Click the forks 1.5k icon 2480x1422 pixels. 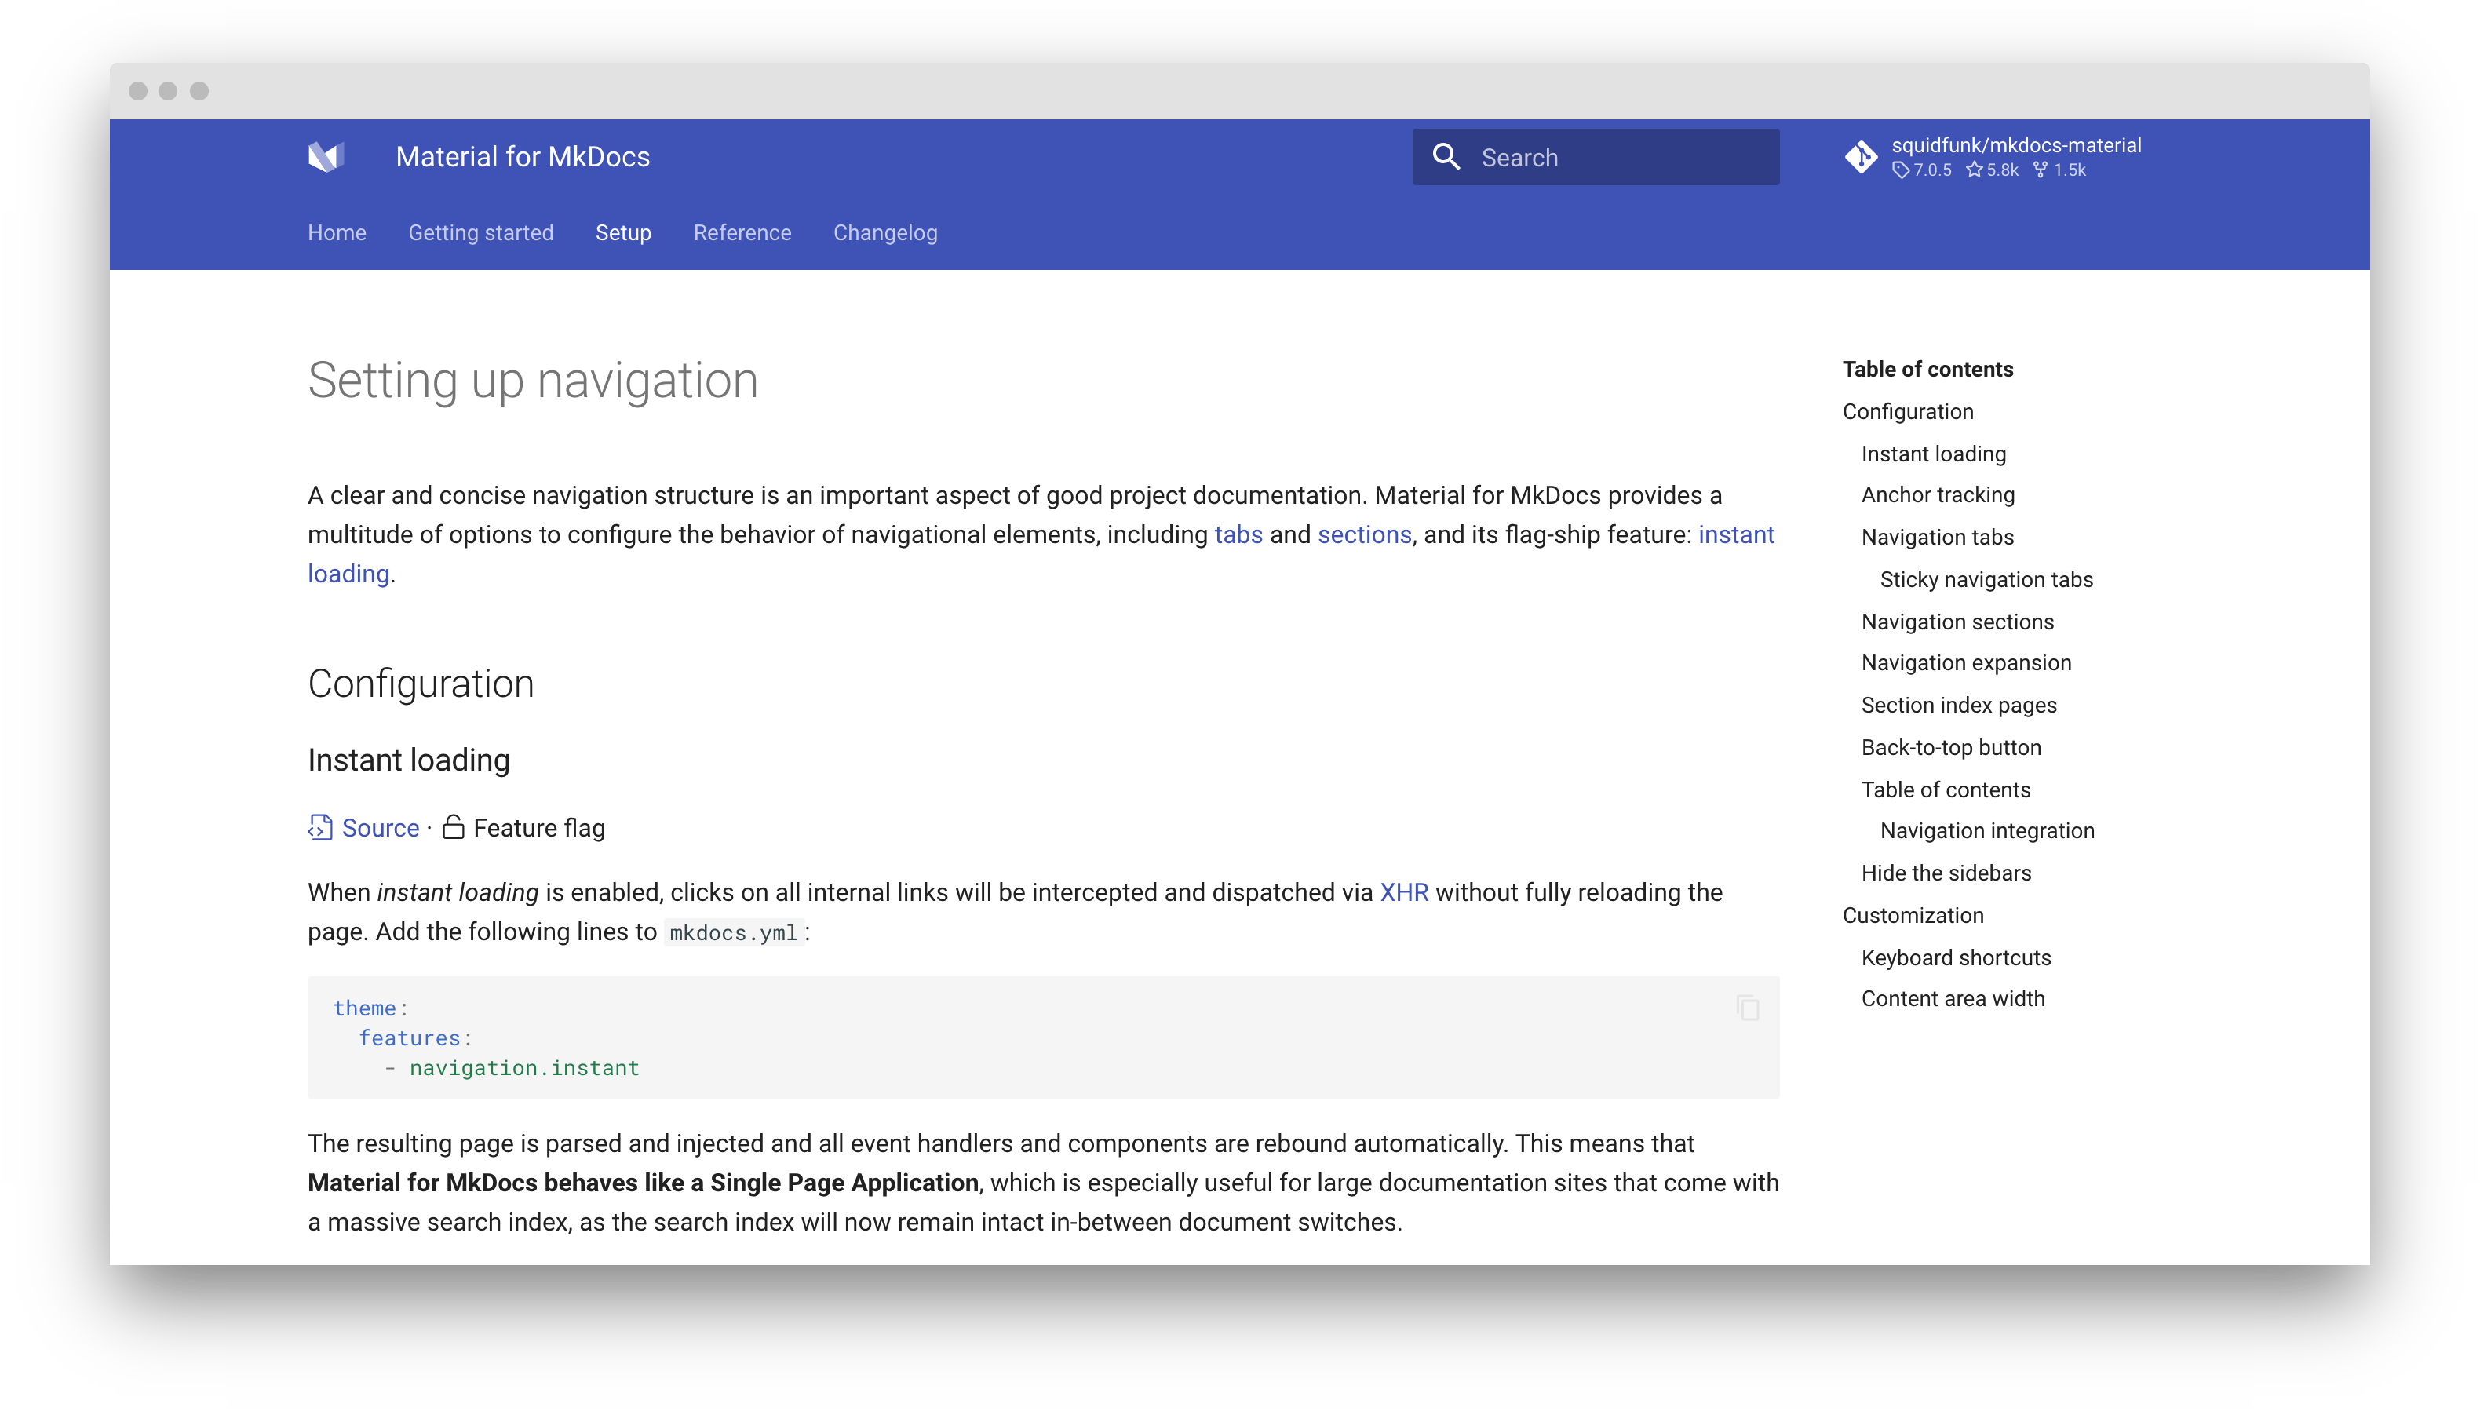(2041, 170)
